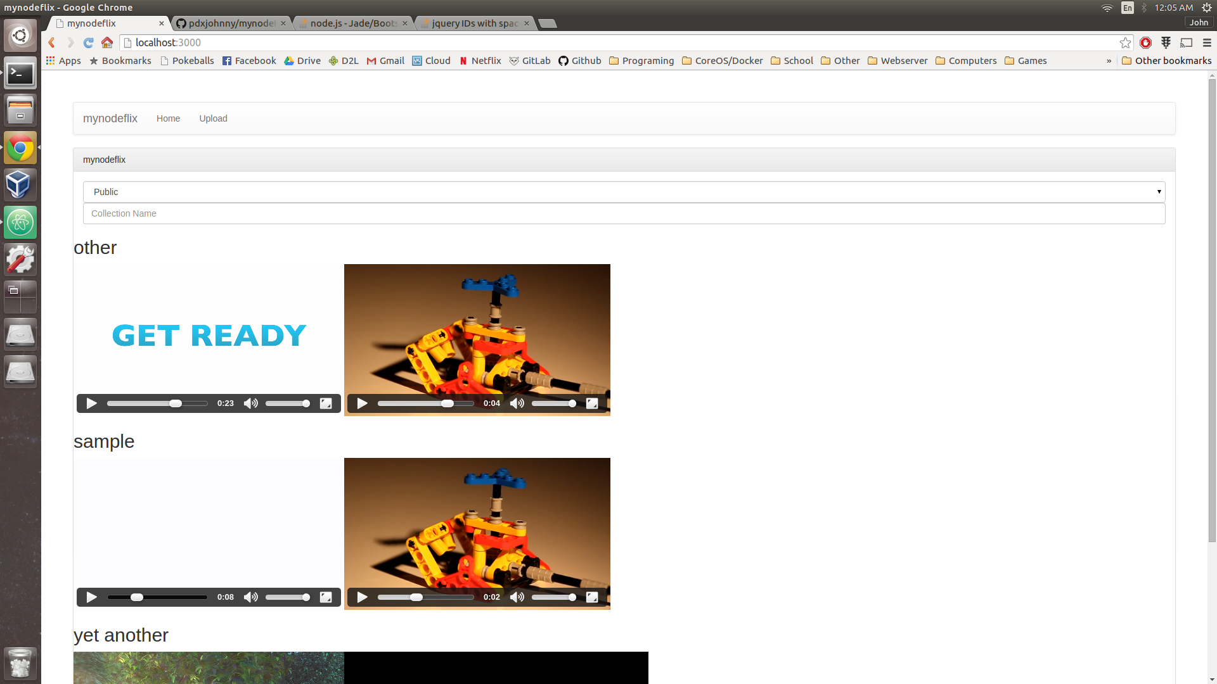Show hidden bookmarks overflow chevron
Image resolution: width=1217 pixels, height=684 pixels.
point(1109,61)
